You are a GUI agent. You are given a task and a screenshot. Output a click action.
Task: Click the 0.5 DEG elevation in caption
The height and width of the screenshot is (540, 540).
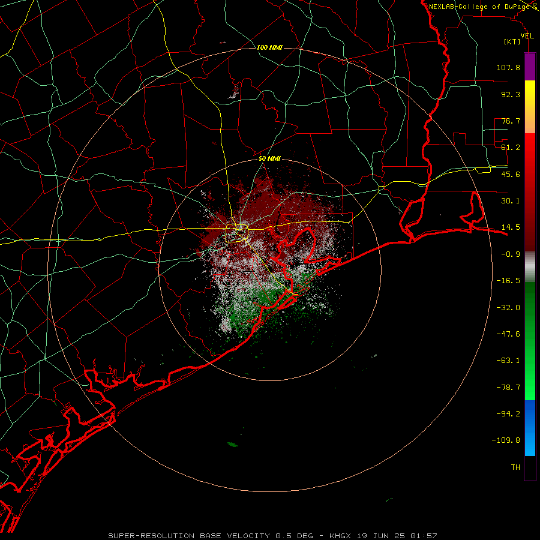(294, 536)
